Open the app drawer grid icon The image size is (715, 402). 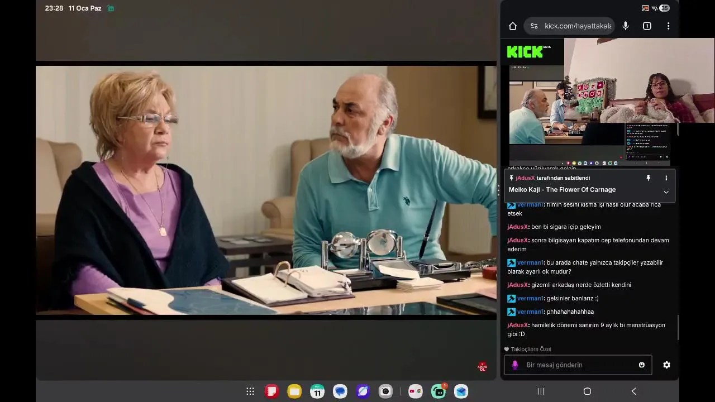tap(250, 391)
